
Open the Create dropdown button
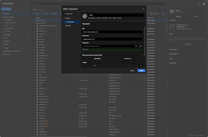pos(6,9)
